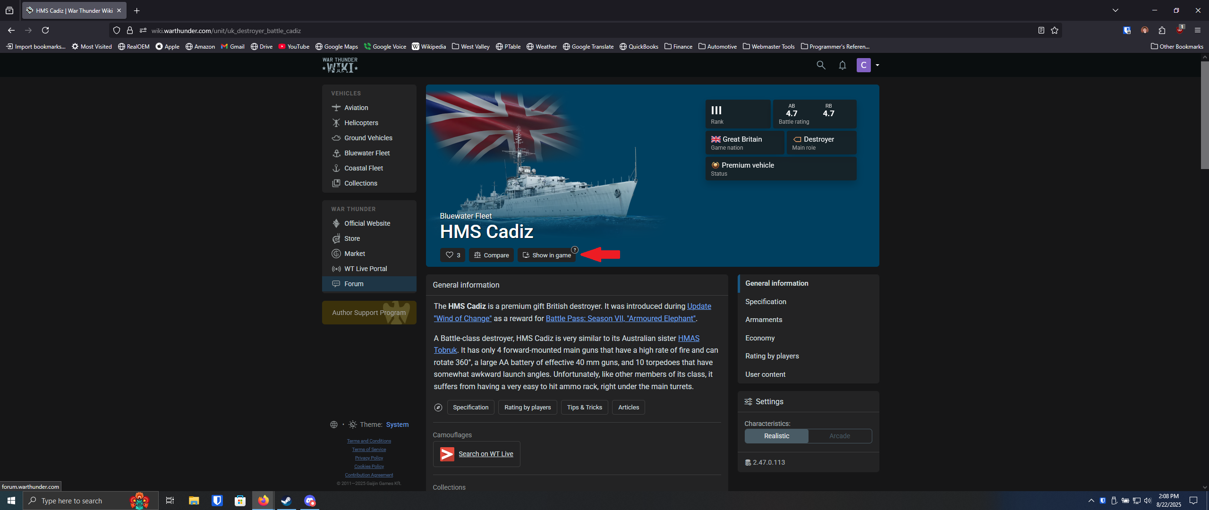Click the browser address bar
1209x510 pixels.
[567, 31]
